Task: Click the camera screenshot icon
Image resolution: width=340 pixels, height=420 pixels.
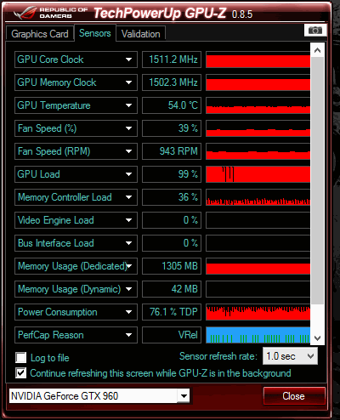Action: click(315, 30)
